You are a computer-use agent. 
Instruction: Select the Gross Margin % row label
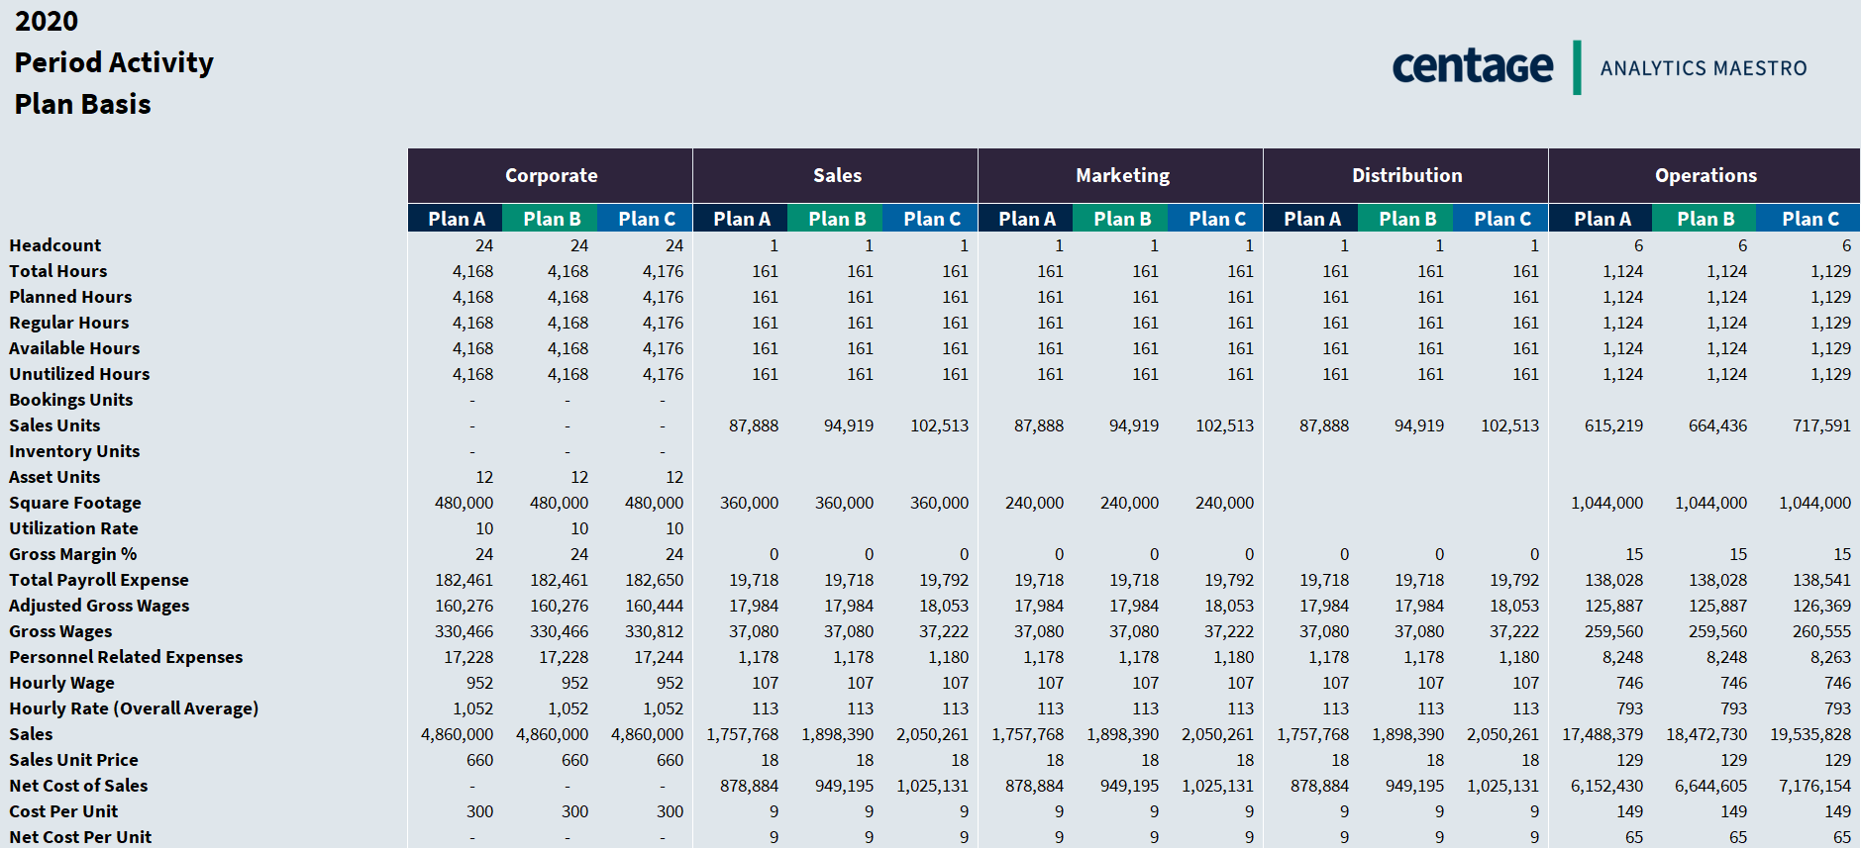(73, 554)
